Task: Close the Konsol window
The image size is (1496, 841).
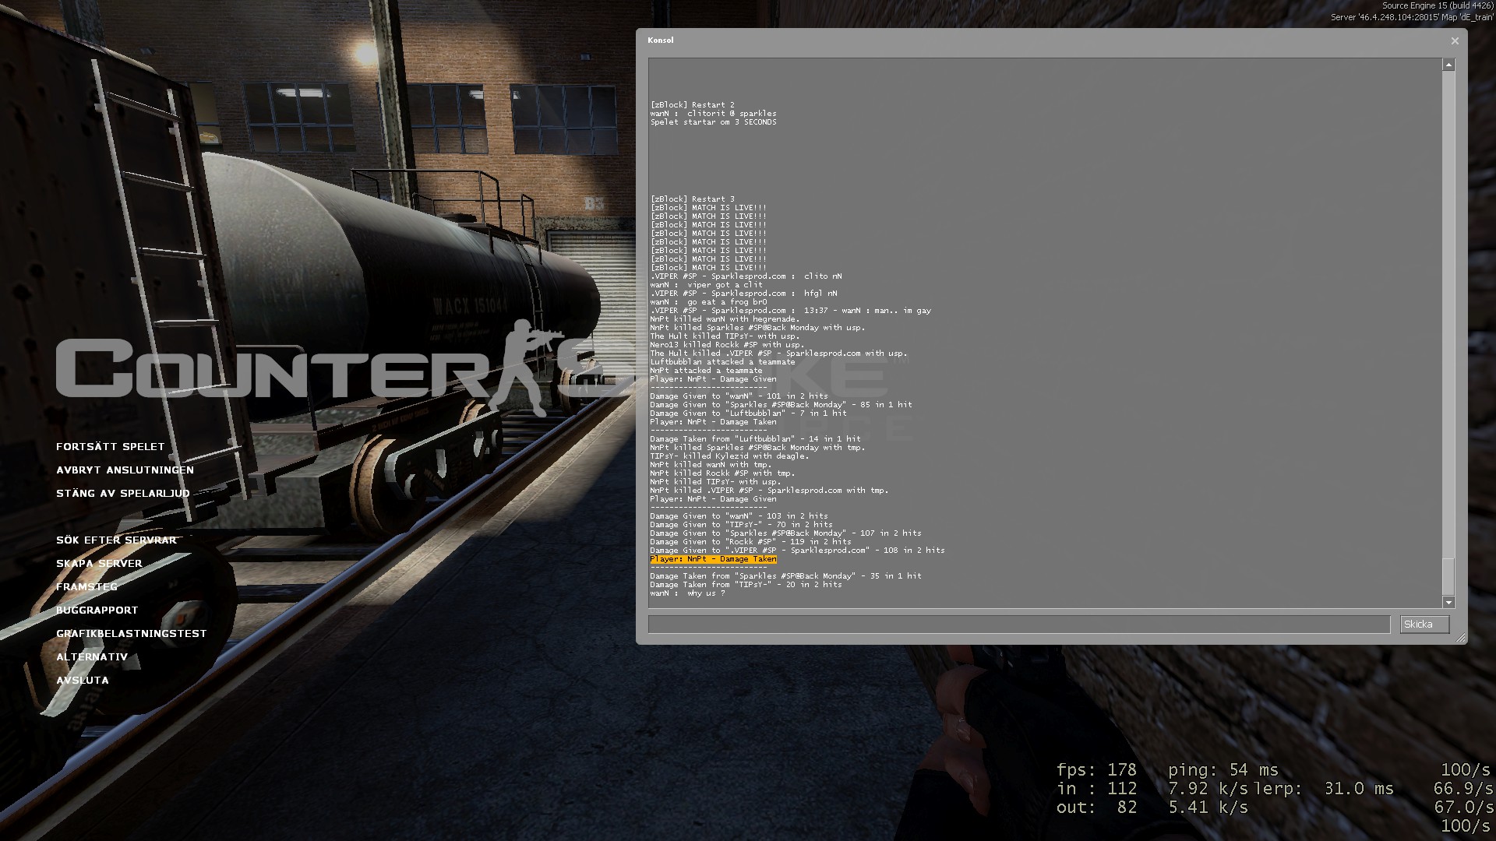Action: (1454, 41)
